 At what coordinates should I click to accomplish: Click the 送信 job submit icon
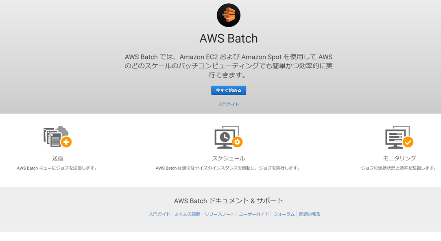pos(57,137)
